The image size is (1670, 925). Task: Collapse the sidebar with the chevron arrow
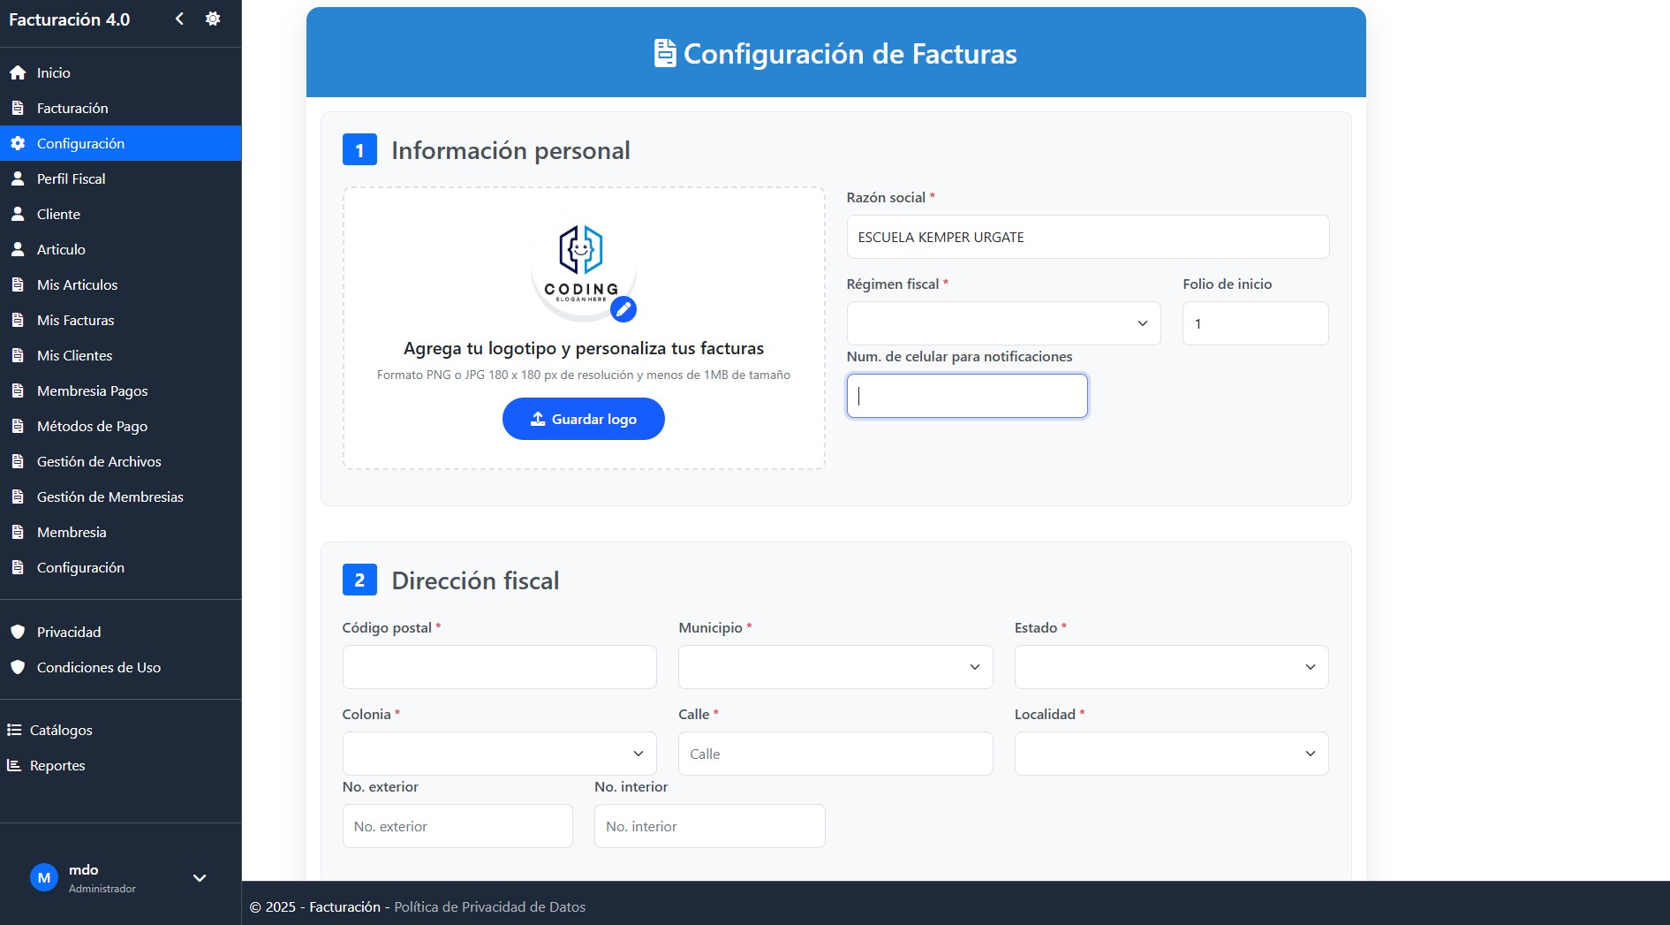179,18
